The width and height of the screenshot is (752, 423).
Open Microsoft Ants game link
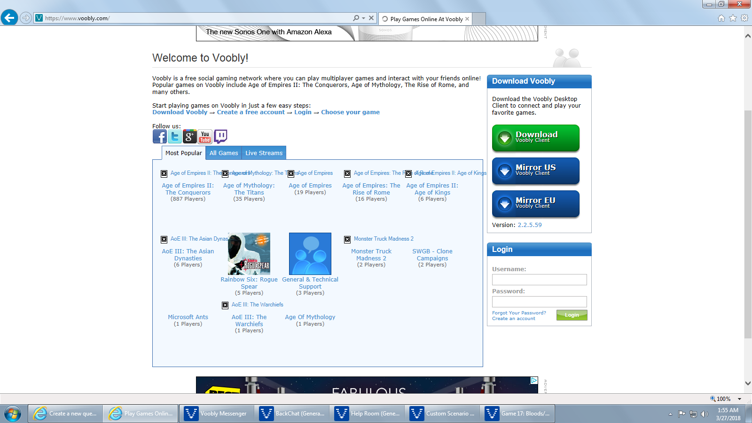(x=188, y=317)
